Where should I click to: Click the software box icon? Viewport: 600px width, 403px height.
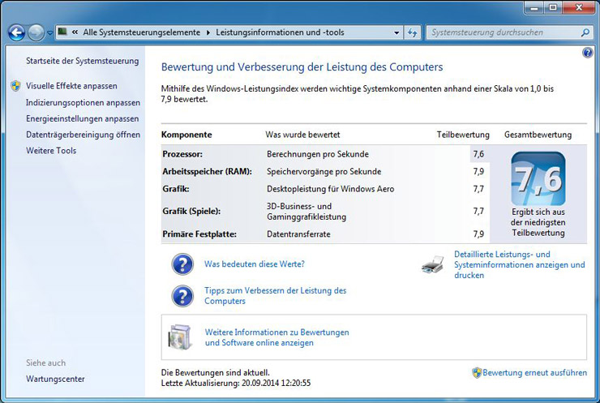(180, 337)
